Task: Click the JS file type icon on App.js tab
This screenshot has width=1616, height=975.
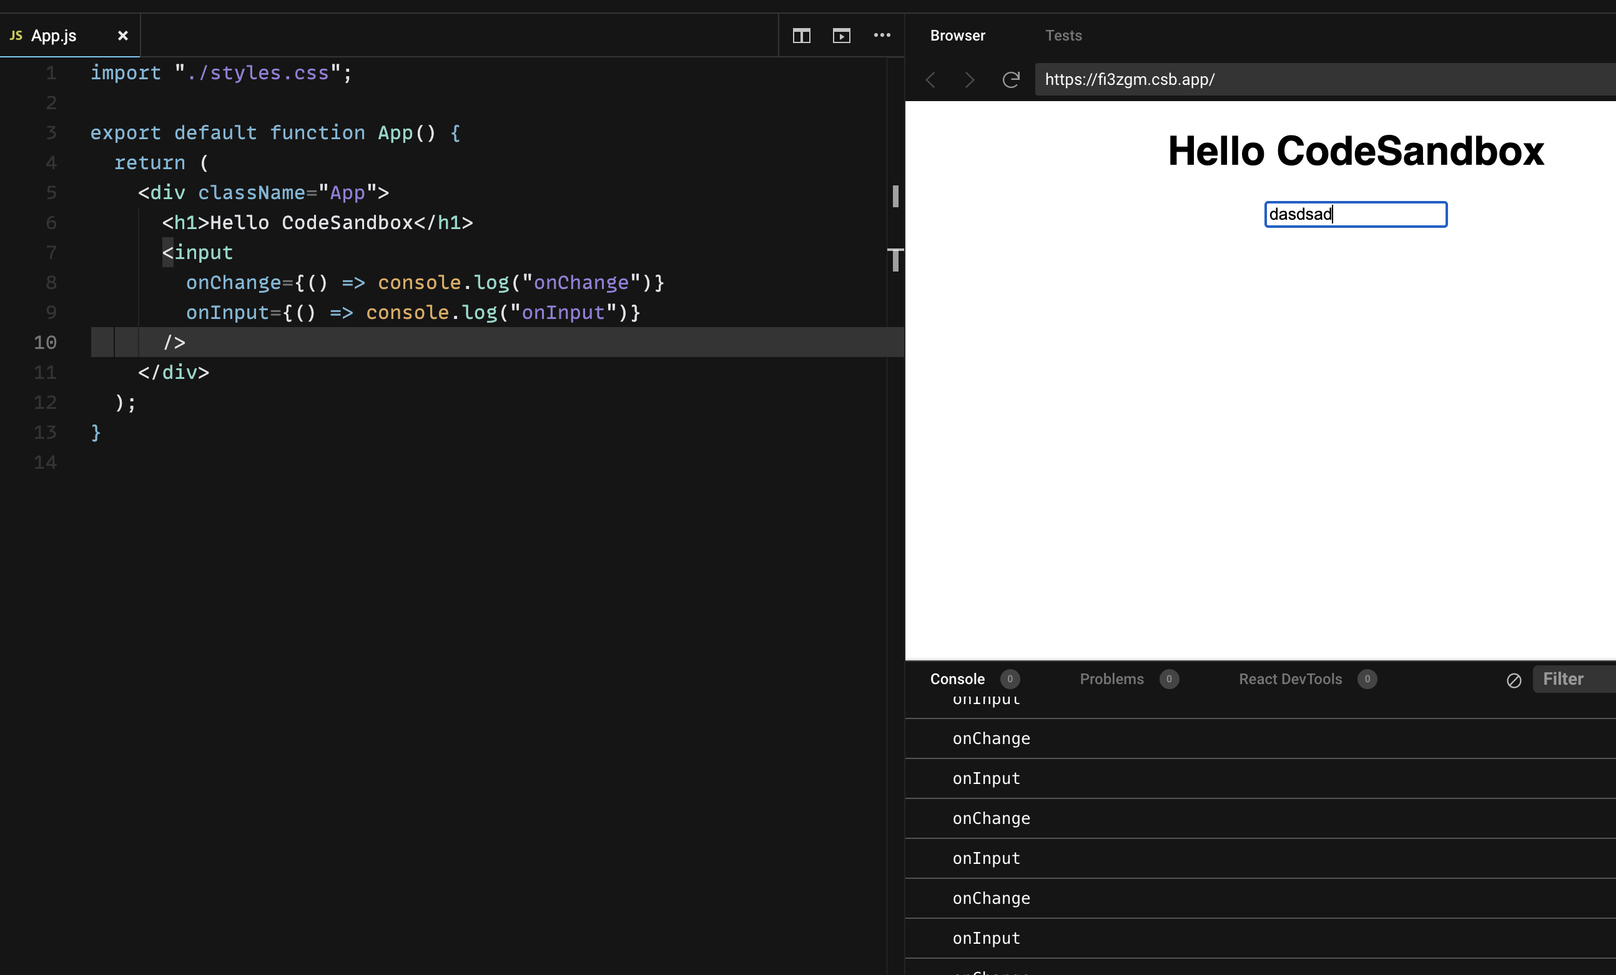Action: pos(16,36)
